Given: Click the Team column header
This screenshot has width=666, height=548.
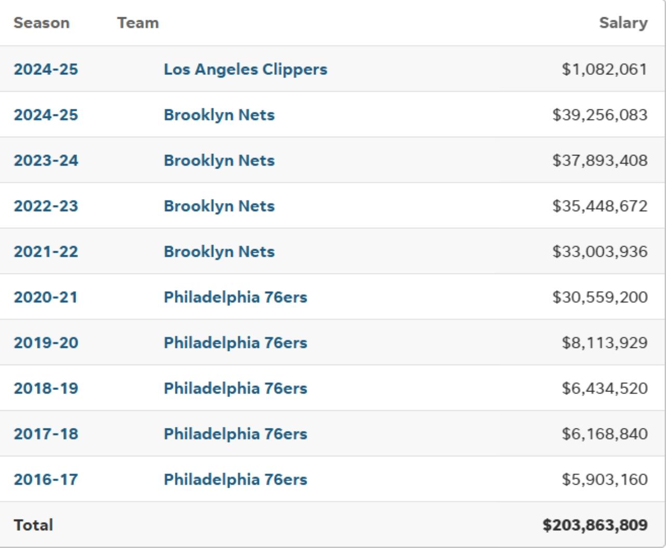Looking at the screenshot, I should tap(138, 23).
